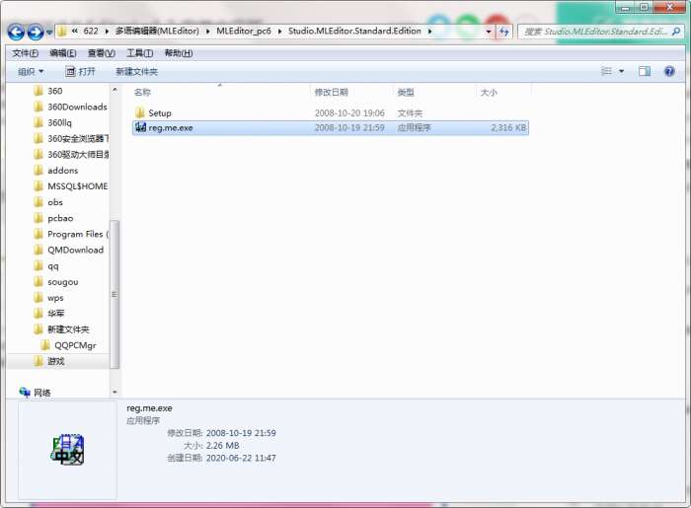The width and height of the screenshot is (691, 508).
Task: Toggle the preview pane icon
Action: [645, 71]
